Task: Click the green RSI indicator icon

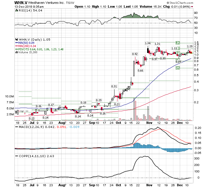Action: pos(16,10)
